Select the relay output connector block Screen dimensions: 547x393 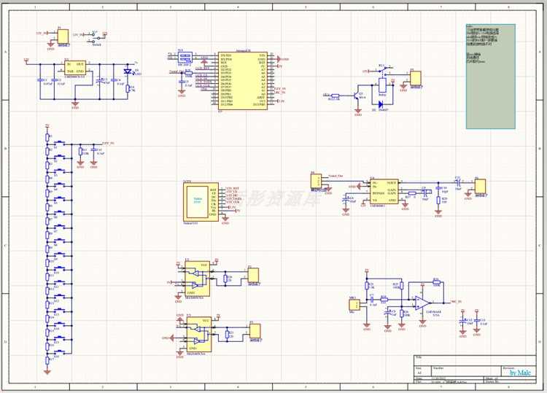pos(416,79)
